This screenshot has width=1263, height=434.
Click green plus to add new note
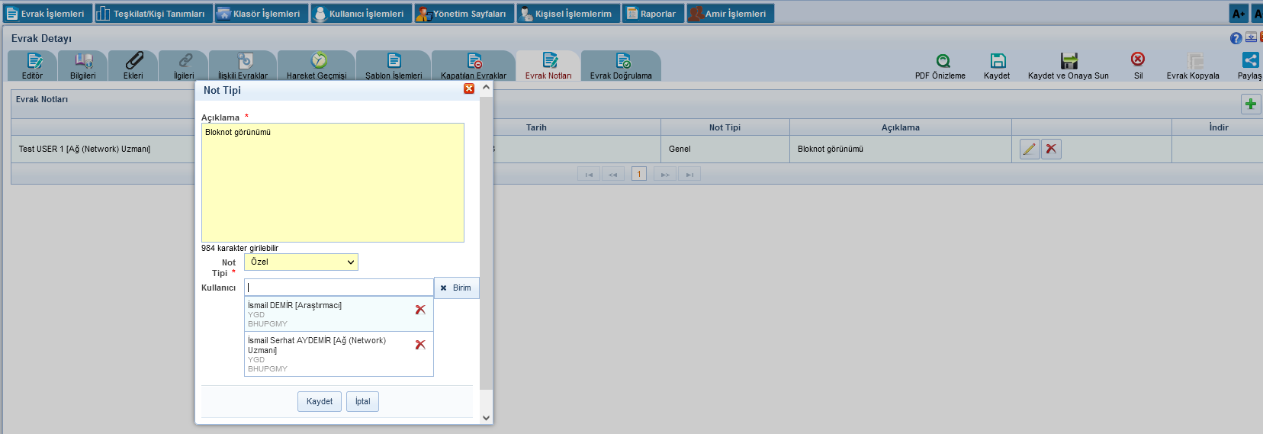tap(1250, 104)
